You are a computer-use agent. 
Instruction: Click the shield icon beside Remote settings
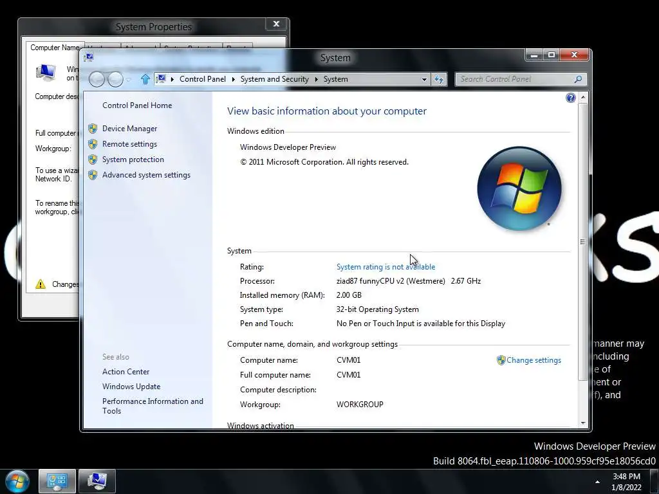(93, 144)
